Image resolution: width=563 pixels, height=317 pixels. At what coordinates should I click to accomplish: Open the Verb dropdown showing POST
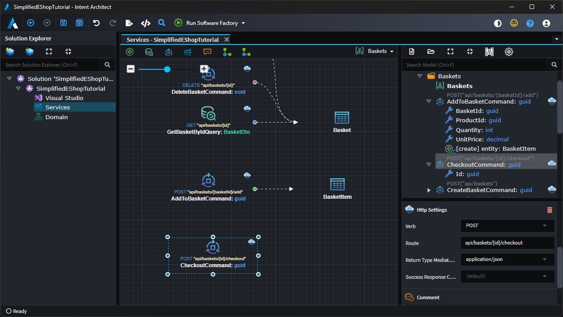tap(507, 226)
